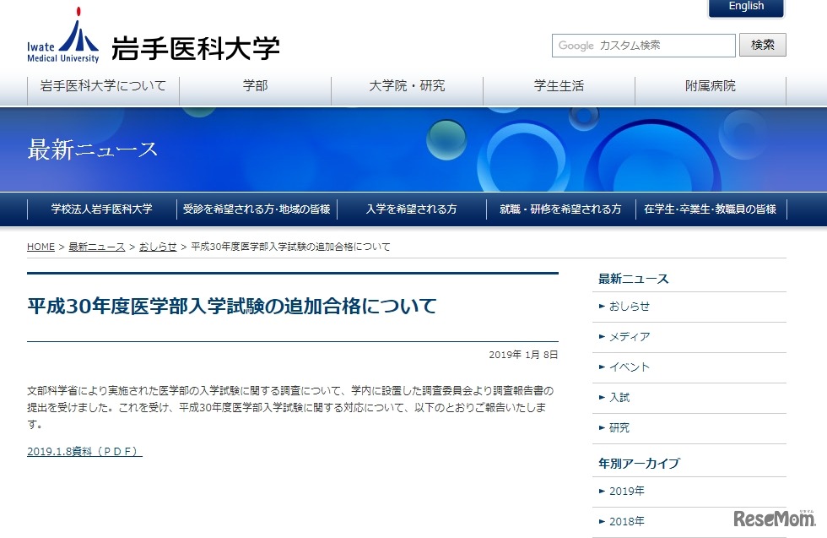Screen dimensions: 827x538
Task: Open the 学部 navigation menu
Action: 254,87
